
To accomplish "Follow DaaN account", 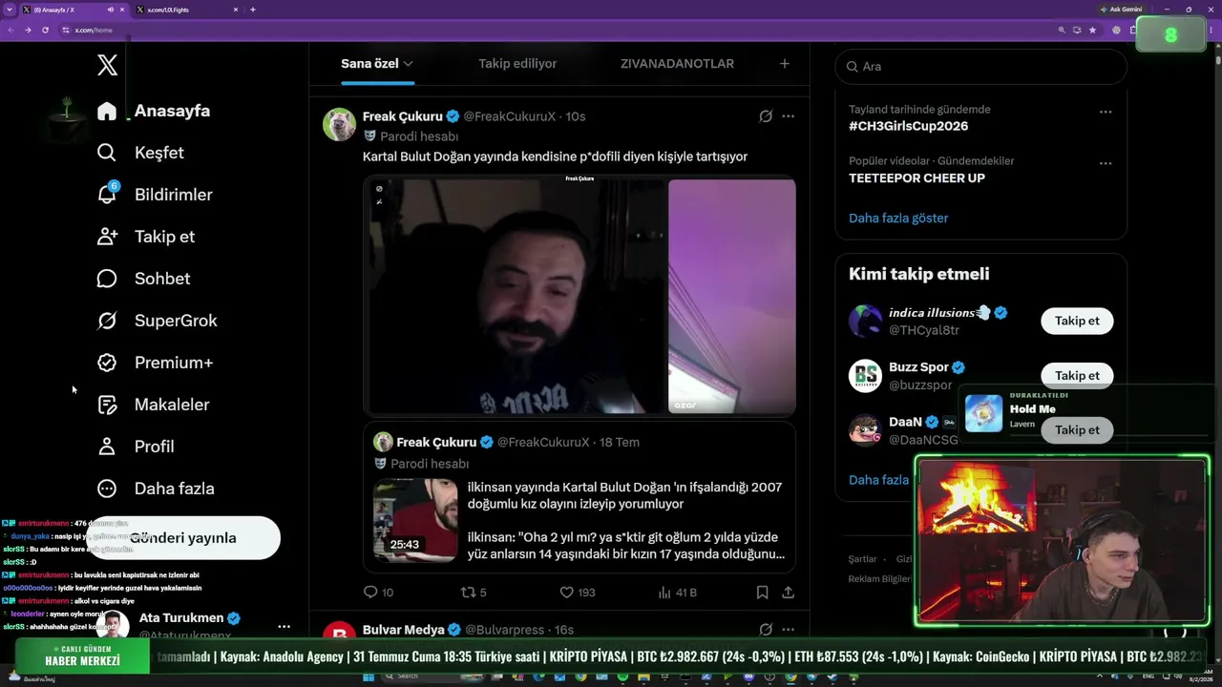I will pyautogui.click(x=1077, y=429).
